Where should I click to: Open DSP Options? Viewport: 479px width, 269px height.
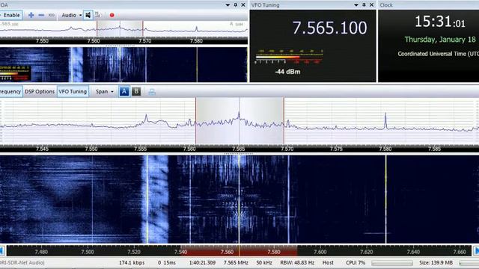click(x=40, y=91)
